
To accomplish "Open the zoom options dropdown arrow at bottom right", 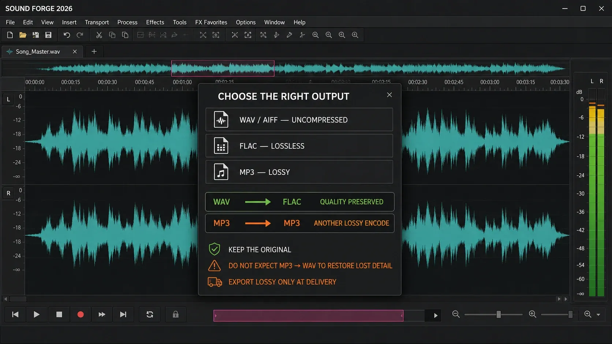I will [x=598, y=315].
